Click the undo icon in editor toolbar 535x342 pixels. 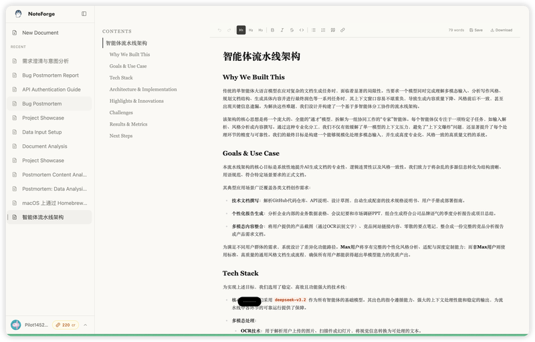pyautogui.click(x=219, y=30)
